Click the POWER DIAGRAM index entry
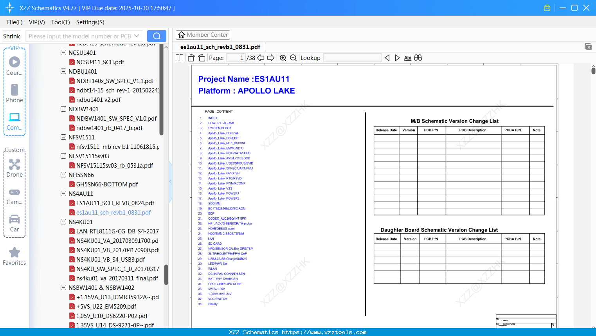Image resolution: width=596 pixels, height=336 pixels. point(221,123)
